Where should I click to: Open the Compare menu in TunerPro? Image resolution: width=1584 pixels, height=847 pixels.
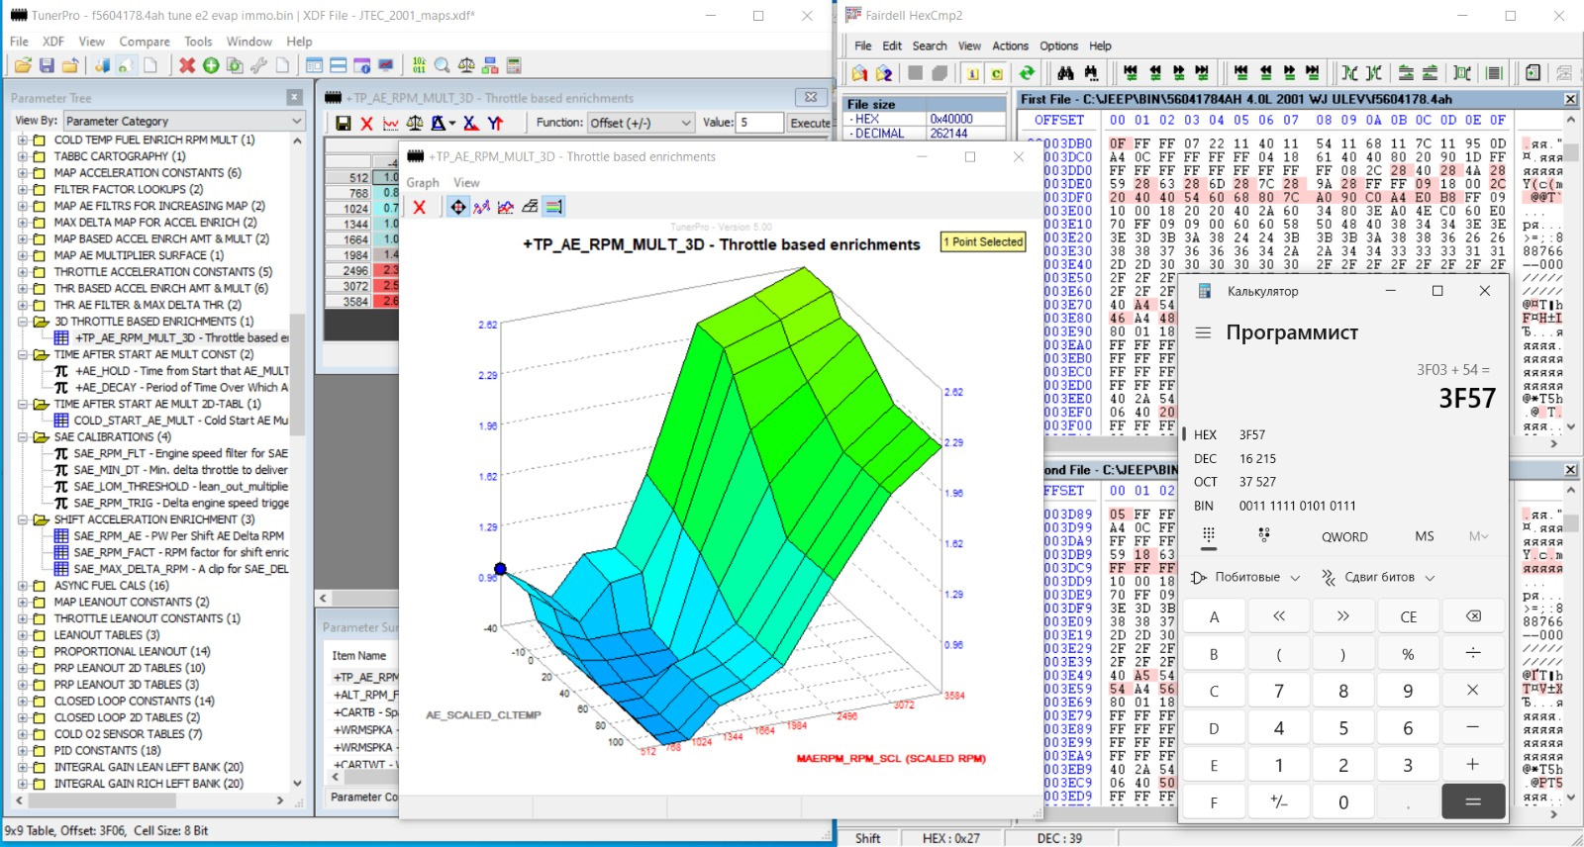[145, 42]
